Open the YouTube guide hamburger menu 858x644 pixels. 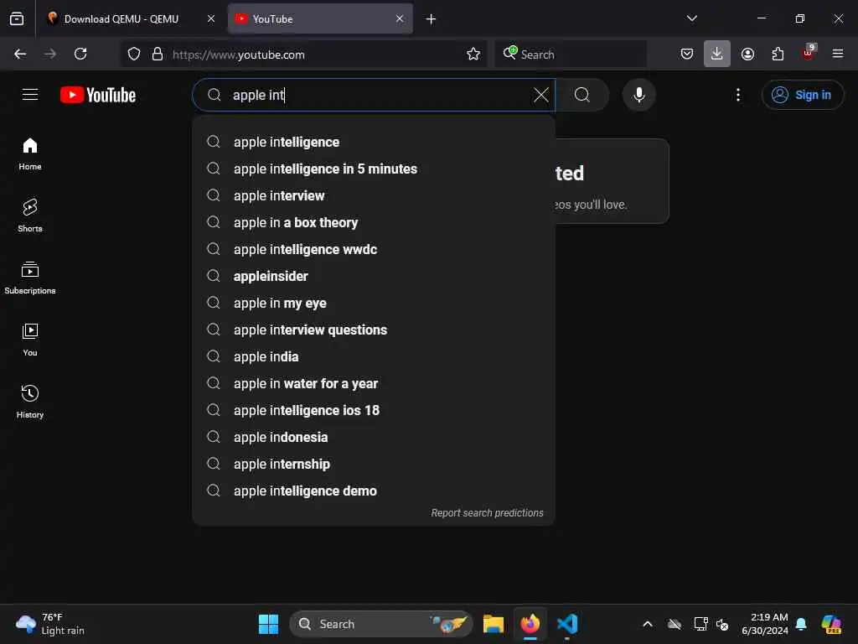(x=30, y=95)
